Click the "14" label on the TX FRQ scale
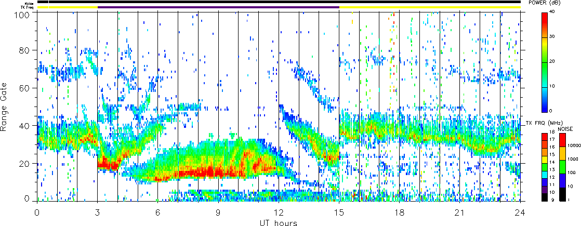 point(552,162)
